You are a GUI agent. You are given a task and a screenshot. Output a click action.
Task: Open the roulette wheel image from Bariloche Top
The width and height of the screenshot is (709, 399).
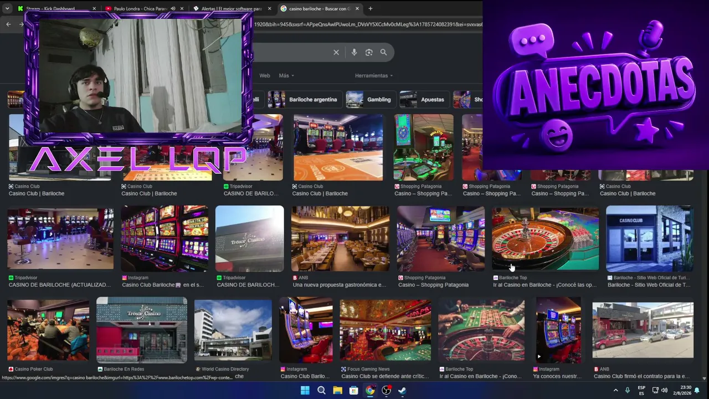(x=545, y=238)
